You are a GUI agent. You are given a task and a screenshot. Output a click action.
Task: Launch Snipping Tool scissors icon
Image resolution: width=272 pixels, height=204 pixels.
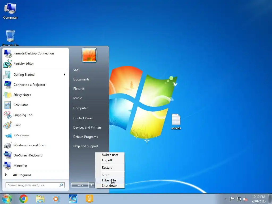pos(8,115)
